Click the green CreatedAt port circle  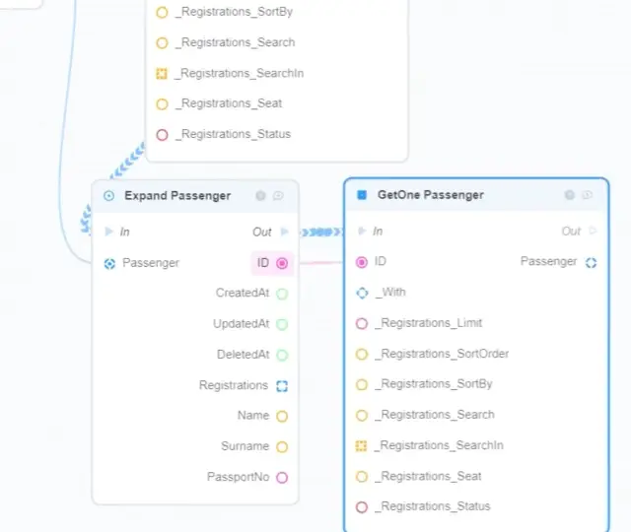pos(282,294)
